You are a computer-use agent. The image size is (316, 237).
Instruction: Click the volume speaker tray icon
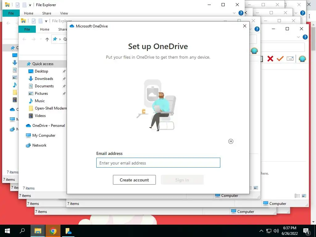(276, 231)
